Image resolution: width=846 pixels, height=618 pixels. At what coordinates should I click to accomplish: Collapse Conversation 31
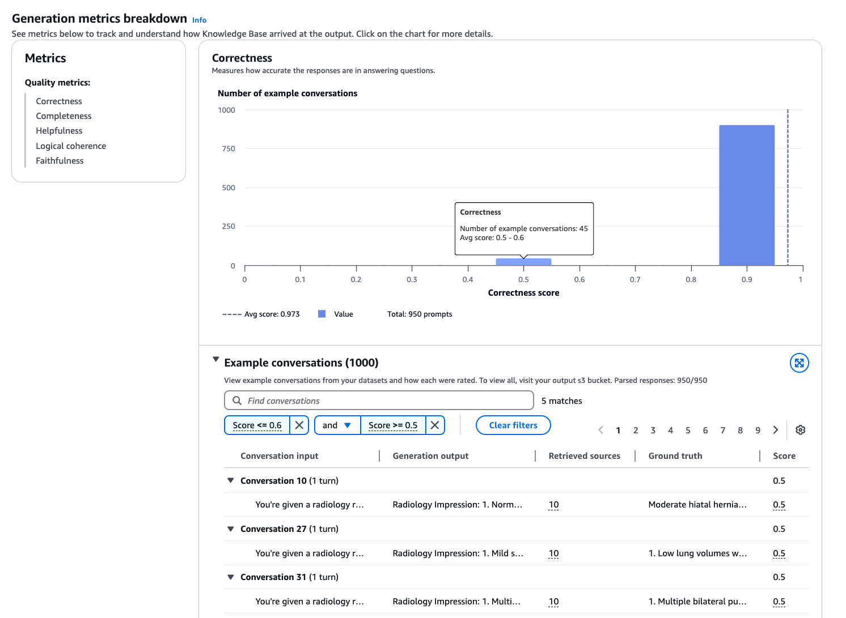click(230, 577)
